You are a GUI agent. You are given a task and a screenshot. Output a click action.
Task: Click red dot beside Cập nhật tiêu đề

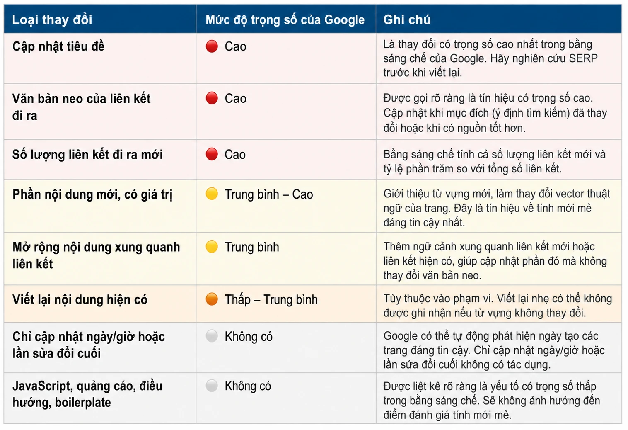click(x=212, y=46)
